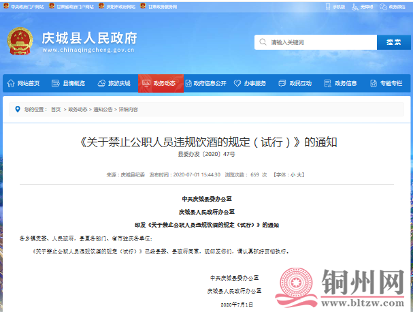Click the view count 659

[254, 174]
